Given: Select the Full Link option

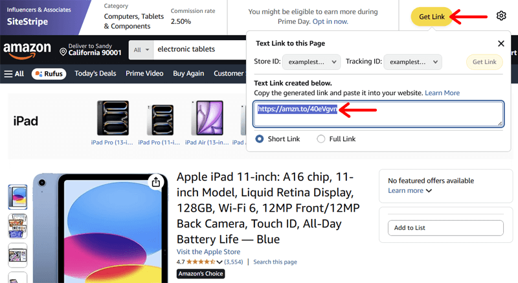Looking at the screenshot, I should click(321, 139).
